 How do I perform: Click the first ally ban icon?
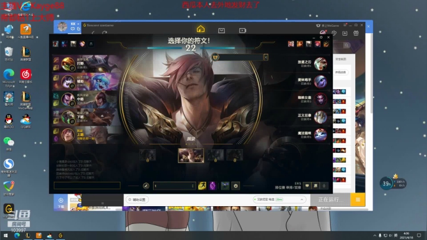point(56,44)
